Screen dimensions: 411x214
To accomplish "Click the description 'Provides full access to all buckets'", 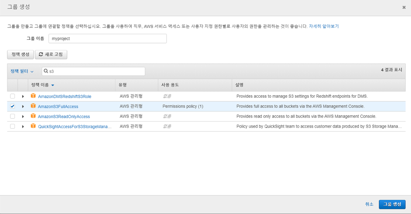I will (300, 106).
